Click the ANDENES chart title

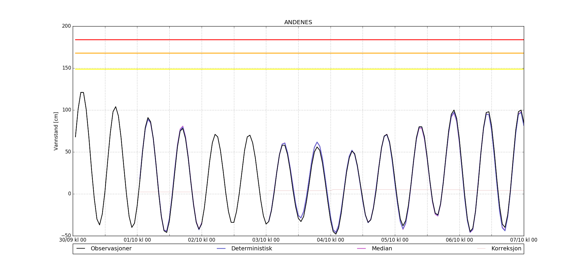tap(298, 22)
